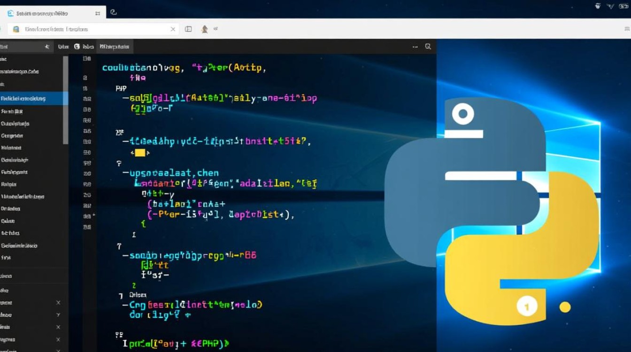631x352 pixels.
Task: Toggle the chevron beside the second lower sidebar entry
Action: point(58,315)
